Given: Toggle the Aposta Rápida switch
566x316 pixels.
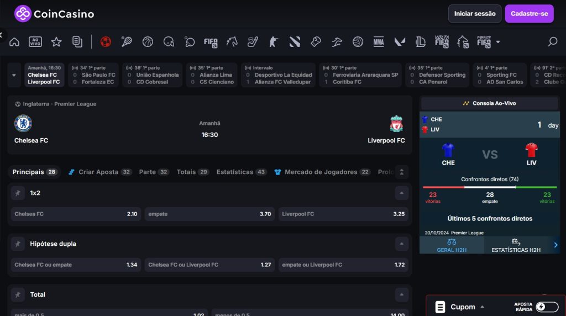Looking at the screenshot, I should [547, 307].
